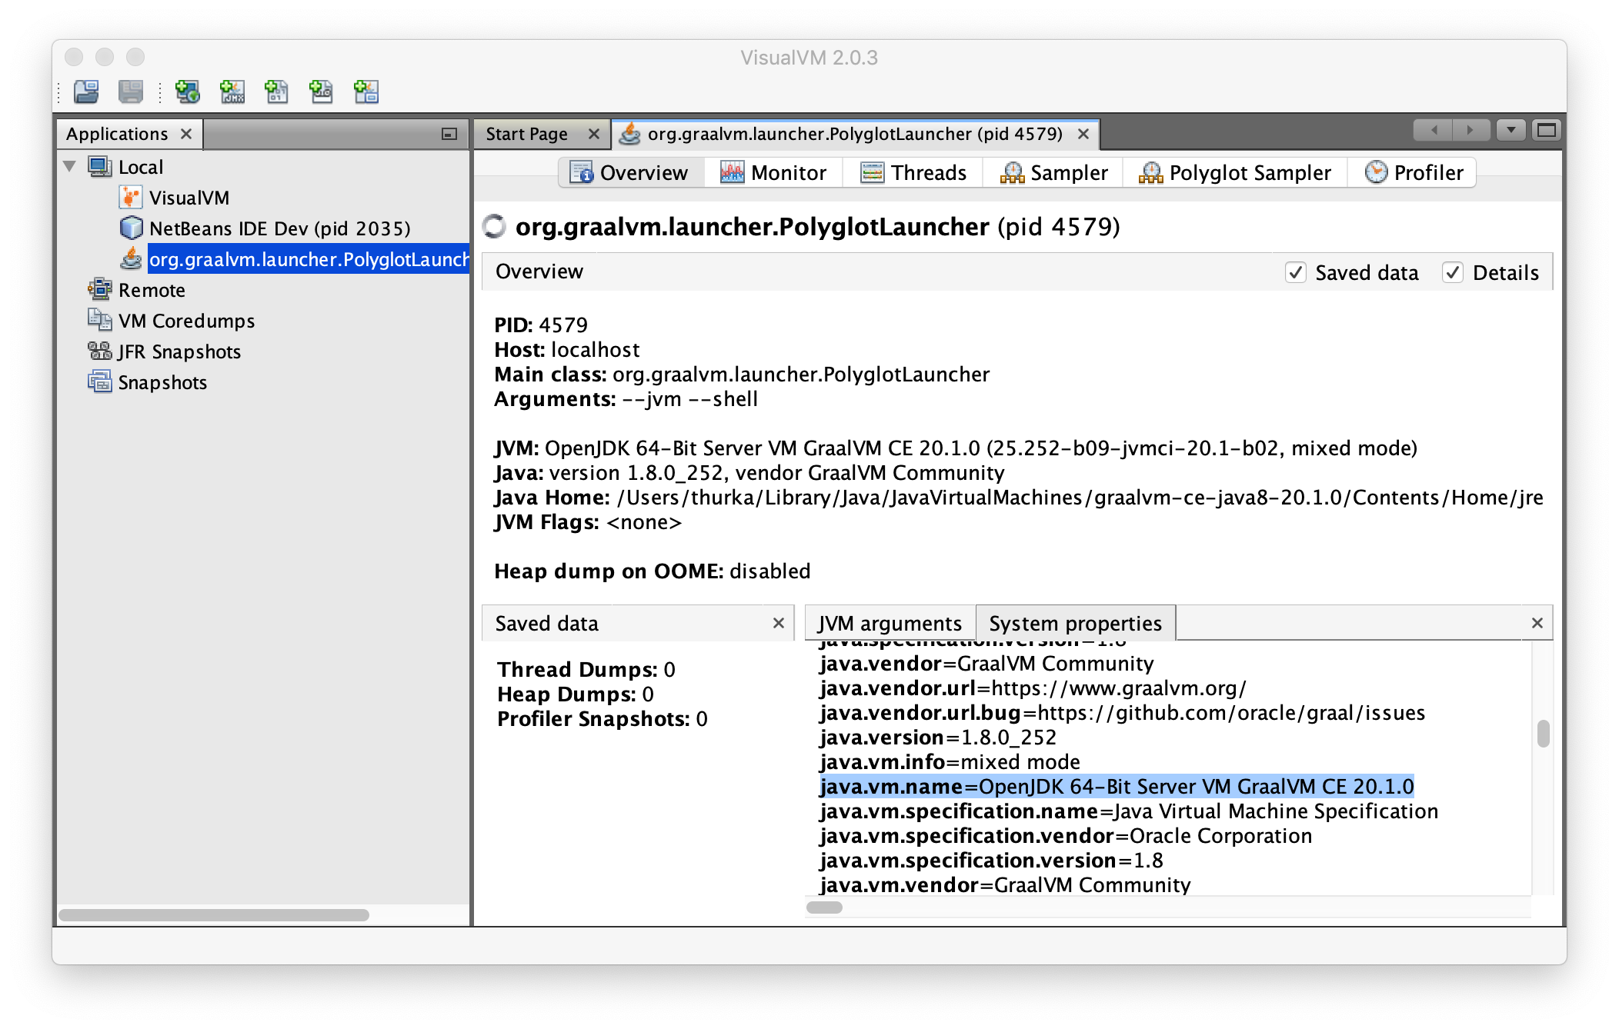Switch to the Start Page tab

pos(526,133)
